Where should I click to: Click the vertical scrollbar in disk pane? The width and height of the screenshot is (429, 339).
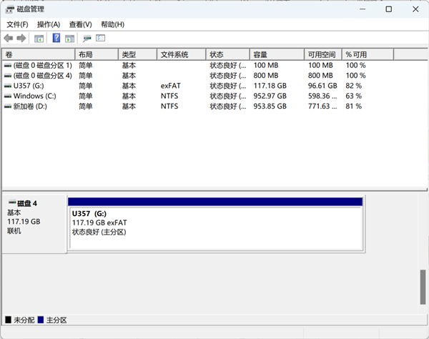click(x=423, y=286)
